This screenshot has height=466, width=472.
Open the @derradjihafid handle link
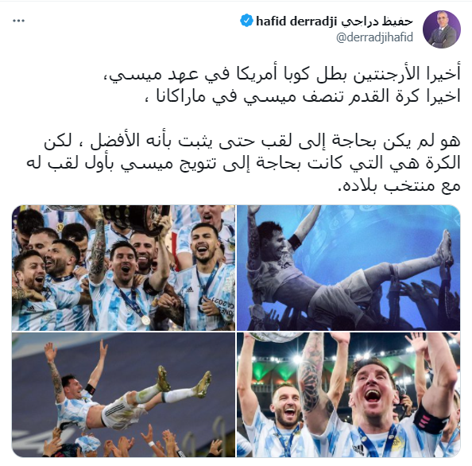[374, 37]
